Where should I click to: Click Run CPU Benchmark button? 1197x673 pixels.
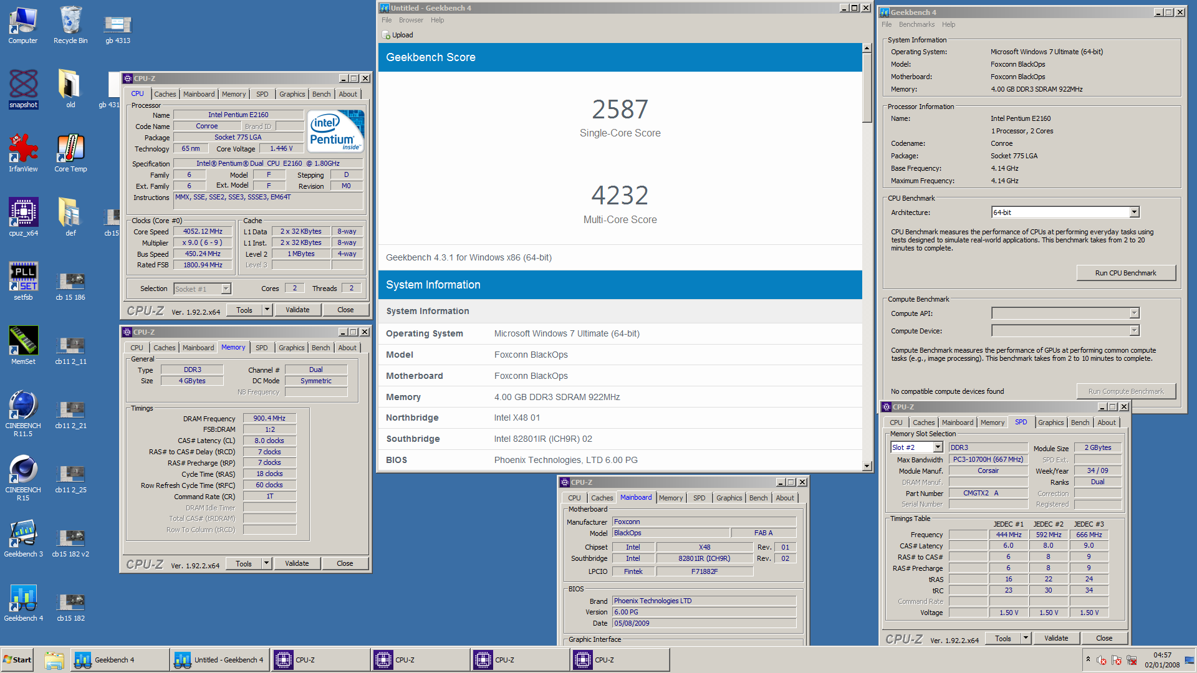coord(1125,273)
